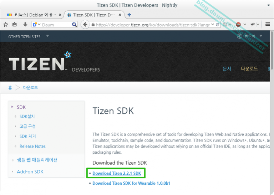
Task: Open search engine dropdown arrow
Action: (39, 25)
